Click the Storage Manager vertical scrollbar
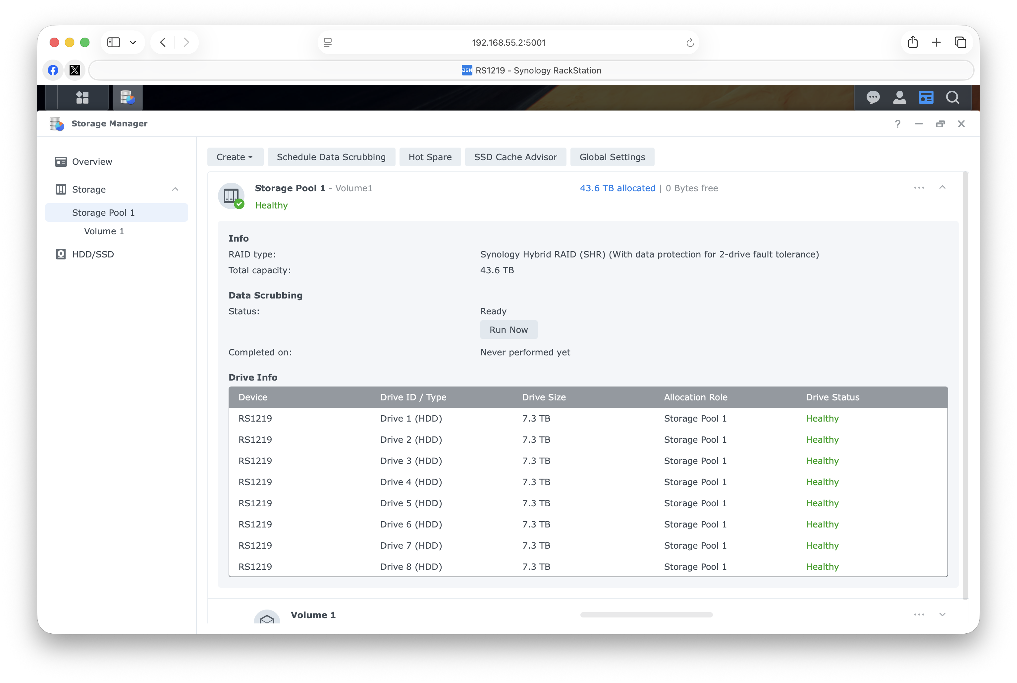Screen dimensions: 1017x683 tap(966, 386)
